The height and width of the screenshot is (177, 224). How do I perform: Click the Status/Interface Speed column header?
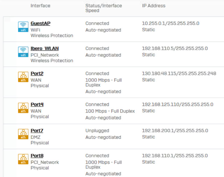pos(104,8)
